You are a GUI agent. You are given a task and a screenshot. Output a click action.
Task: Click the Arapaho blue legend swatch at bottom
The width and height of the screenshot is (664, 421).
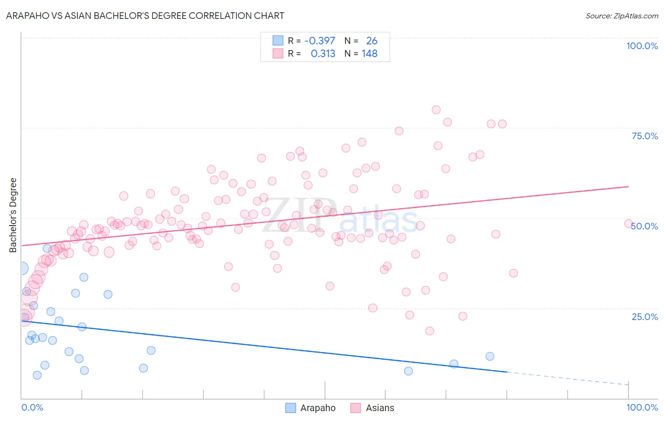(291, 408)
